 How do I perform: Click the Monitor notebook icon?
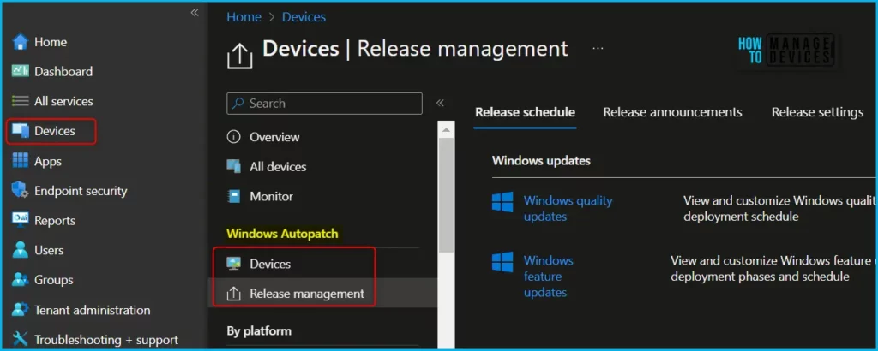coord(233,196)
